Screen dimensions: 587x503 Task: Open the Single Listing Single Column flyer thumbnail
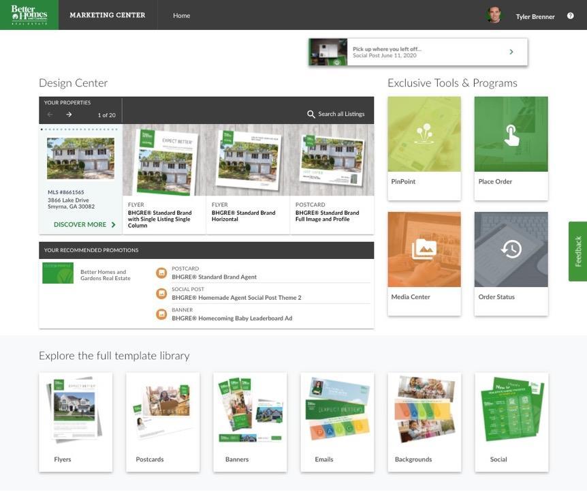click(165, 160)
